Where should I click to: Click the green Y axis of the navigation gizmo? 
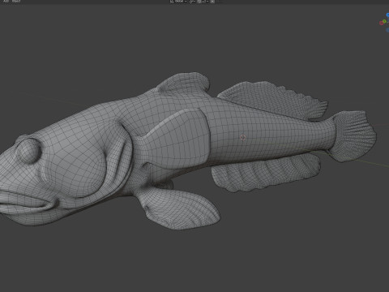pyautogui.click(x=384, y=21)
